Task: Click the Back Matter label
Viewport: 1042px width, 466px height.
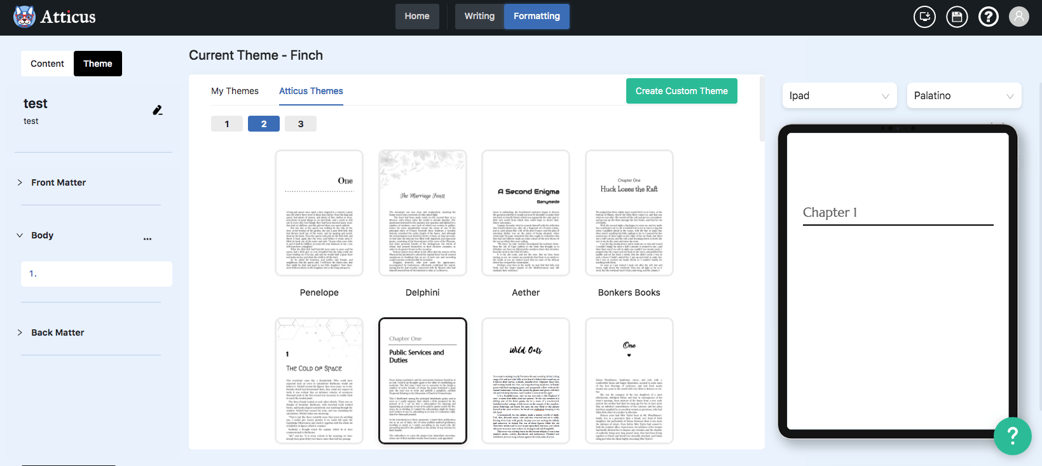Action: (58, 332)
